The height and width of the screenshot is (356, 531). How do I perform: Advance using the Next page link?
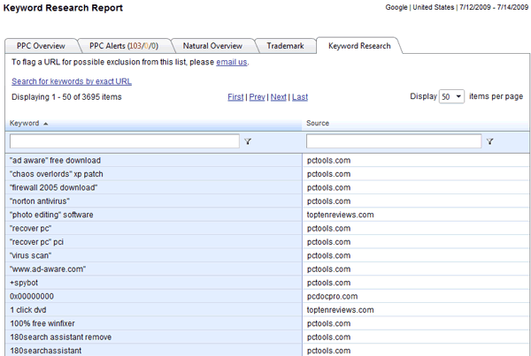coord(278,96)
